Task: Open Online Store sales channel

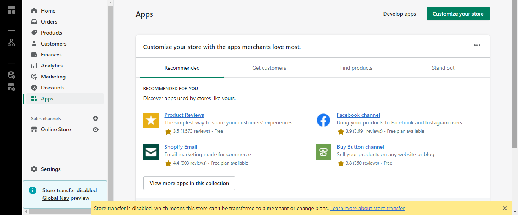Action: coord(56,129)
